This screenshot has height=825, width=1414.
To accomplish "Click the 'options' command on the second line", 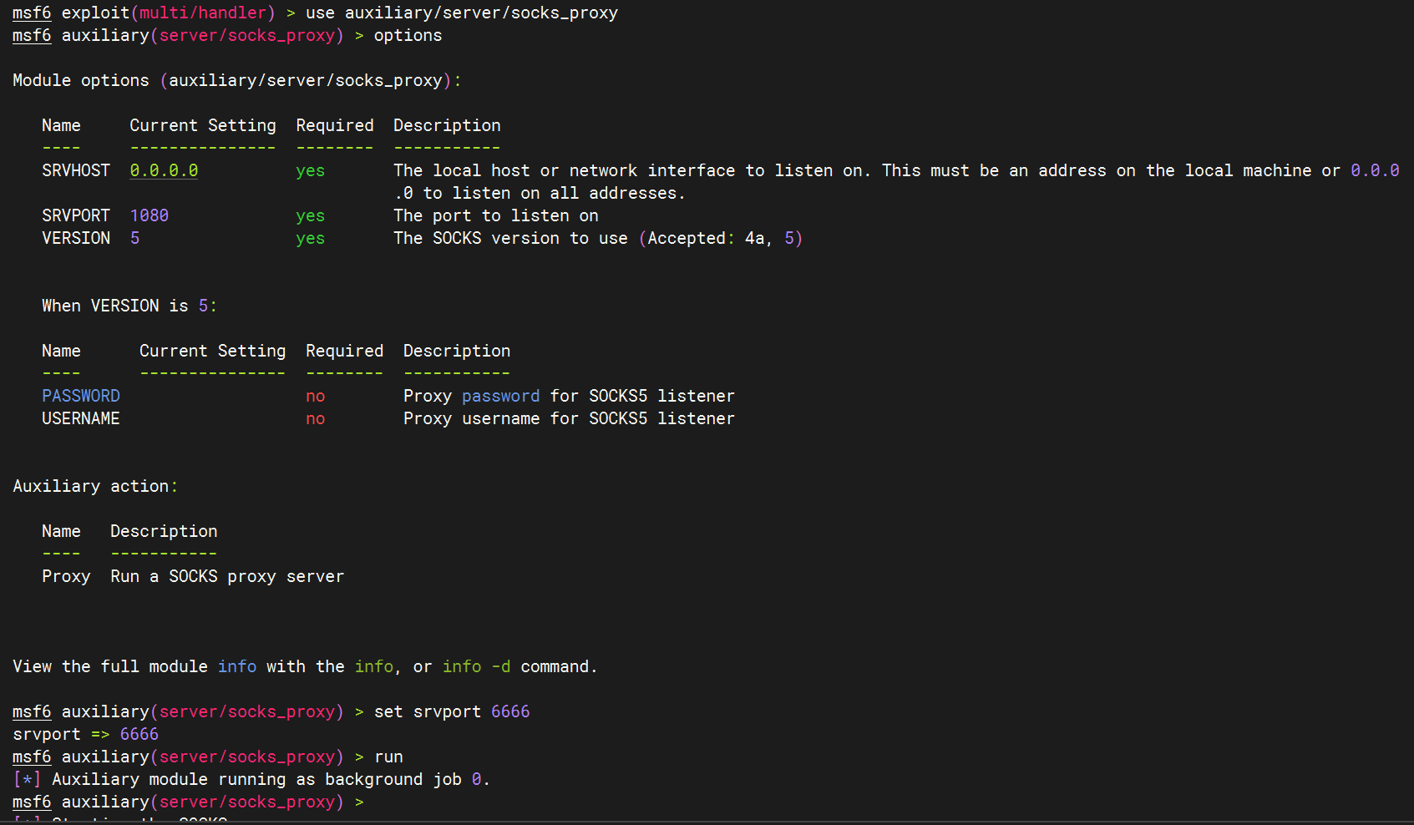I will (x=408, y=35).
